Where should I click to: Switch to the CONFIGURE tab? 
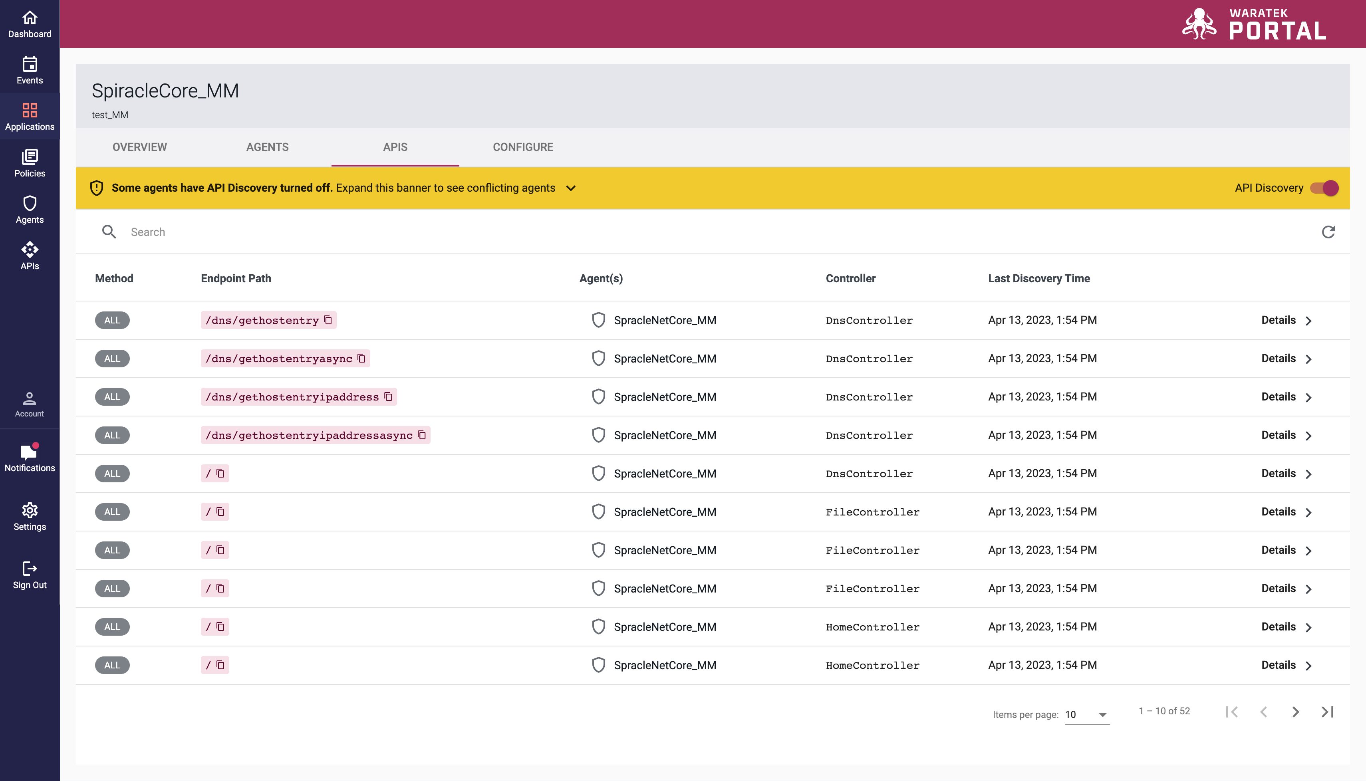coord(523,147)
